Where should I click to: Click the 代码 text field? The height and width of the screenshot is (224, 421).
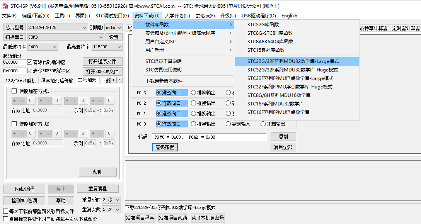pyautogui.click(x=209, y=137)
